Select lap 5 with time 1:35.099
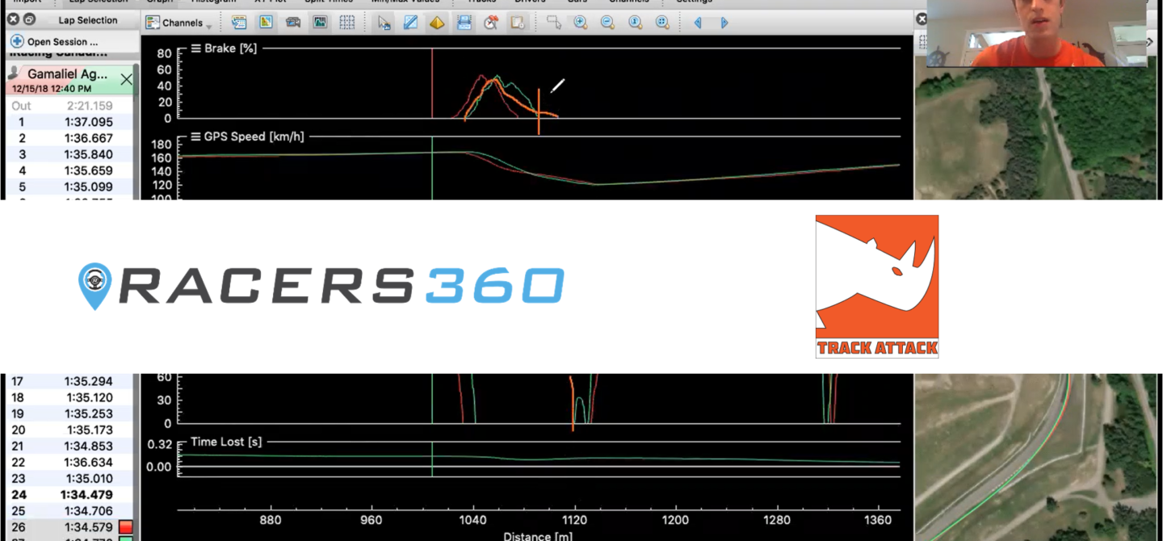Screen dimensions: 1163x541 tap(69, 187)
